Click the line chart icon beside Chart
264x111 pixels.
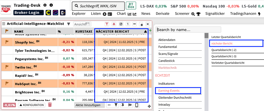[134, 14]
